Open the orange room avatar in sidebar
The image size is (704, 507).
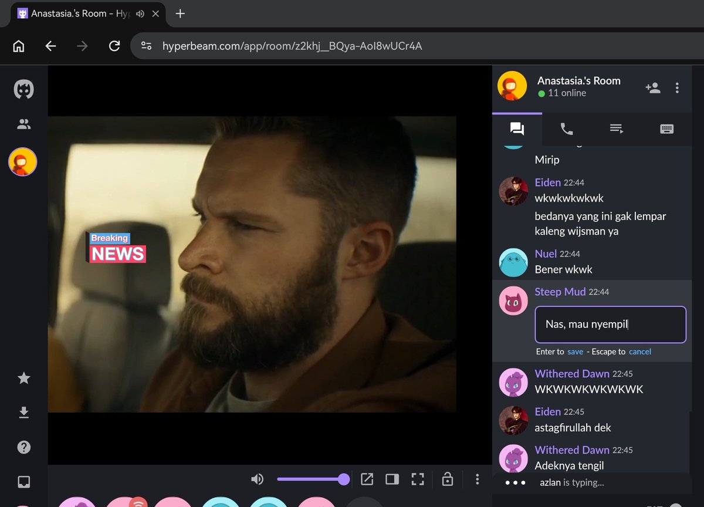pyautogui.click(x=23, y=161)
